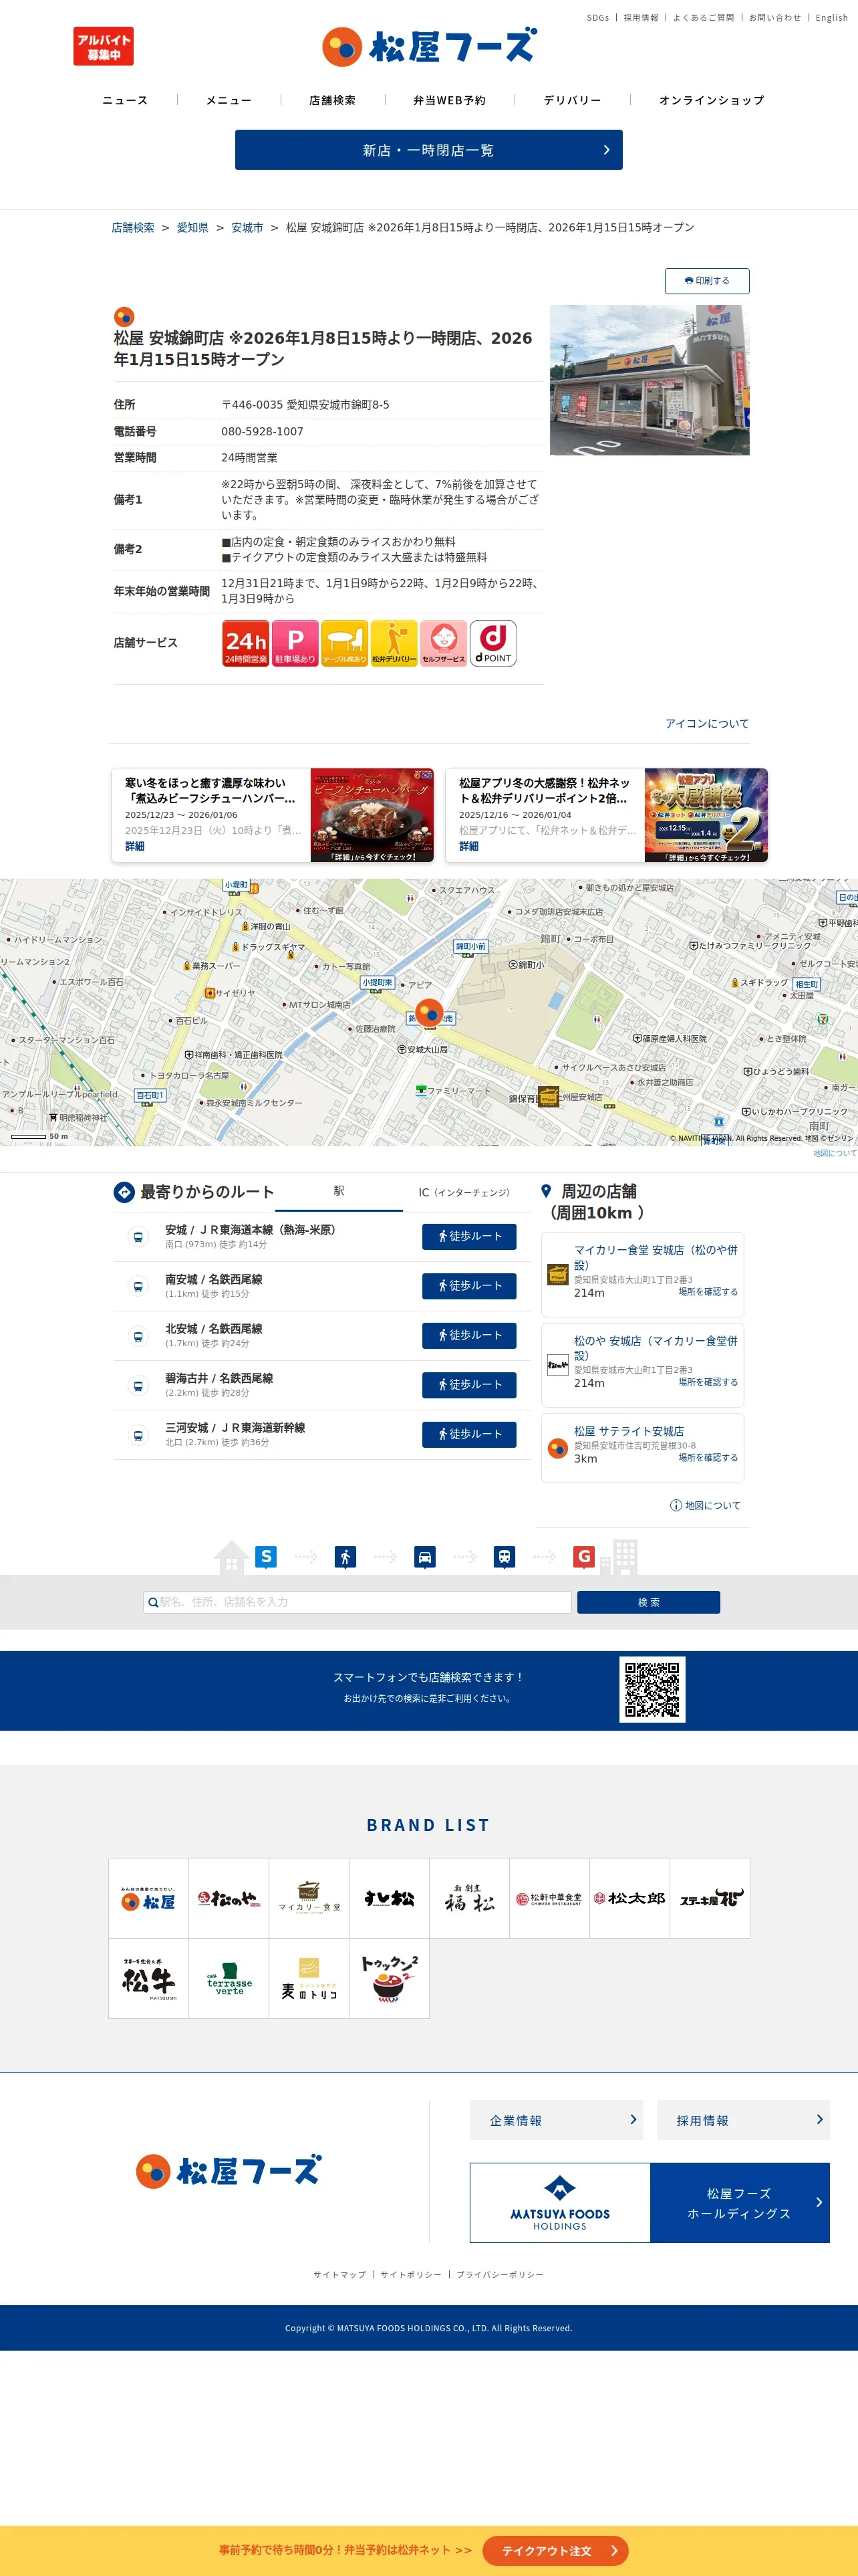Viewport: 858px width, 2576px height.
Task: Click the テイクアウト注文 orange button
Action: click(555, 2551)
